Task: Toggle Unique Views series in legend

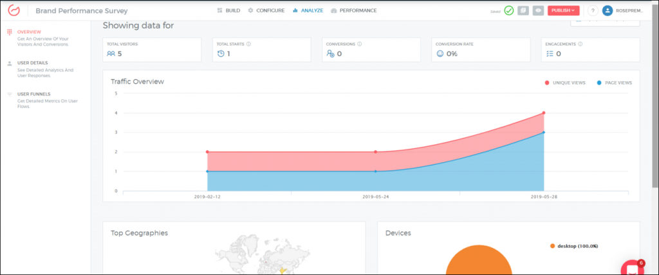Action: (x=566, y=83)
